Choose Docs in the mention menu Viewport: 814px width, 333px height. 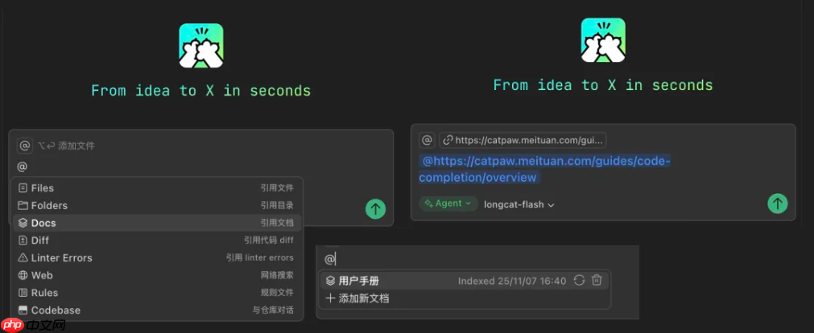click(x=157, y=223)
